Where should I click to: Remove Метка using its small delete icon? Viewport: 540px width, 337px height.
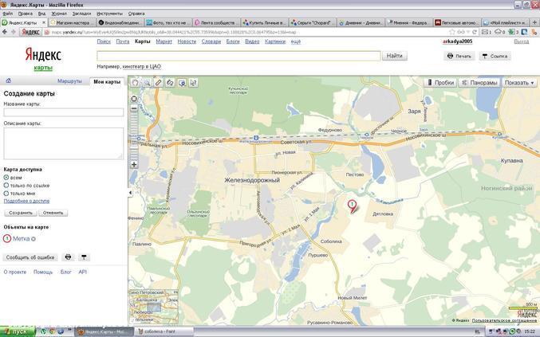[34, 238]
